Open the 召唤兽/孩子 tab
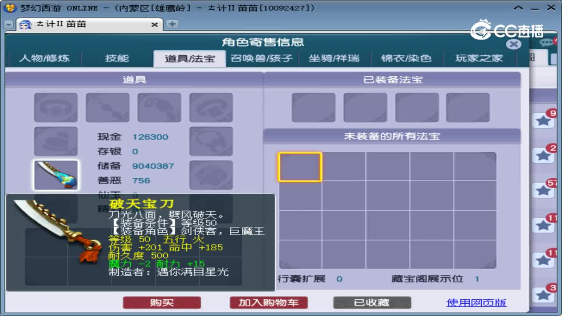This screenshot has width=562, height=316. [x=262, y=58]
